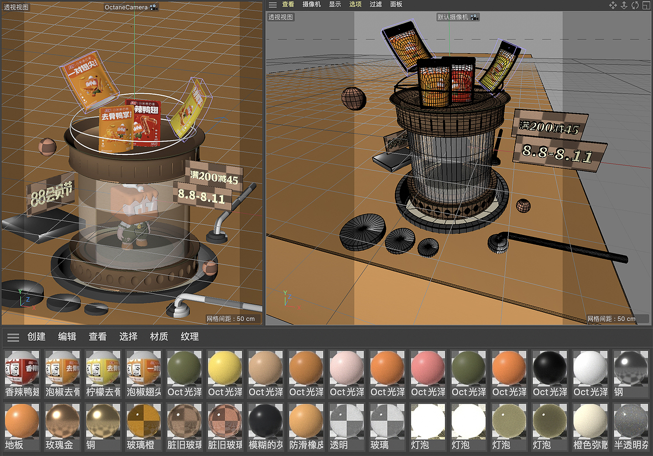Open the 摄像机 viewport menu
The width and height of the screenshot is (653, 456).
point(312,5)
